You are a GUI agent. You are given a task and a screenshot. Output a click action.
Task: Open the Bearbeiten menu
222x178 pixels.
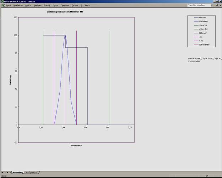(x=18, y=5)
